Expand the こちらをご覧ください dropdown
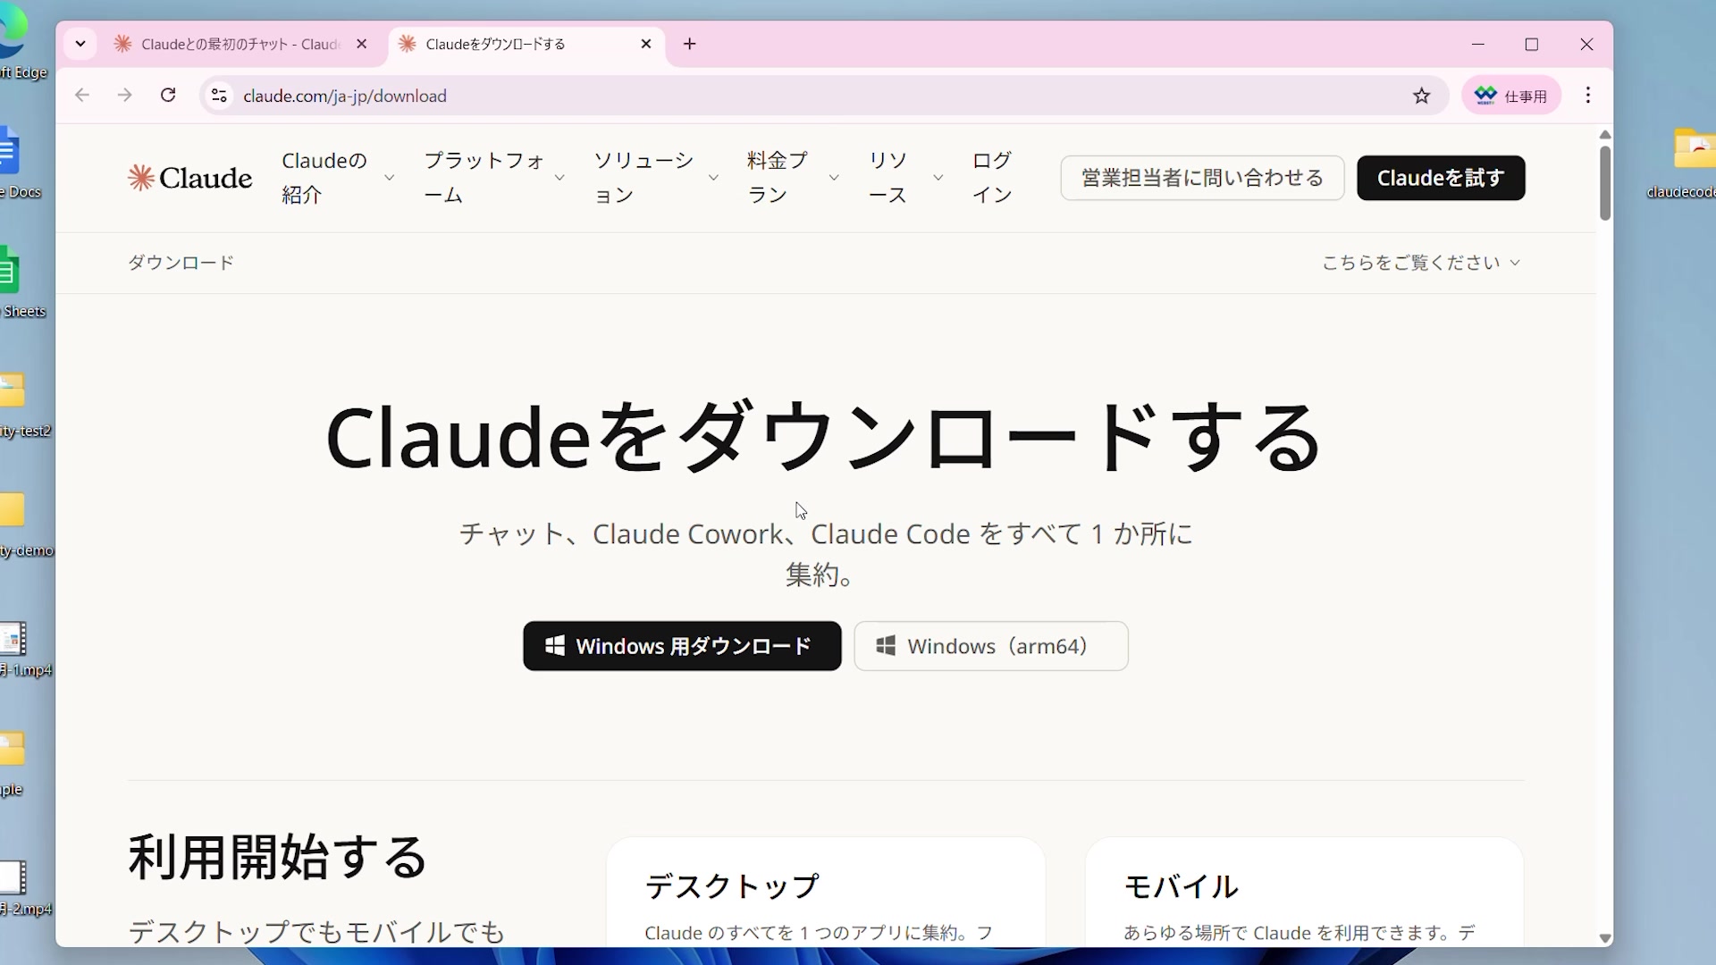The height and width of the screenshot is (965, 1716). [x=1420, y=263]
